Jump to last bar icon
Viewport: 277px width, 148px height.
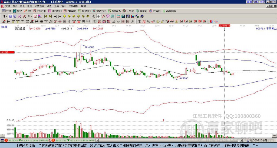(50, 16)
